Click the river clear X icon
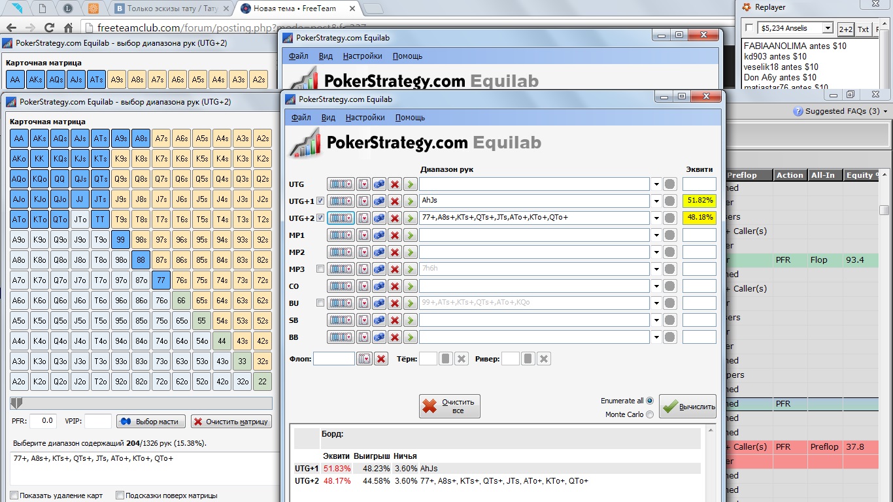 pos(543,359)
